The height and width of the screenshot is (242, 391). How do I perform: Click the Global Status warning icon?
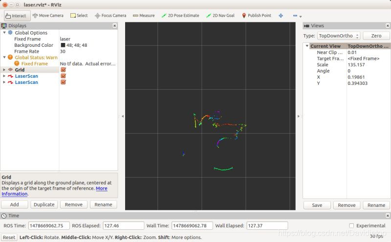point(10,57)
